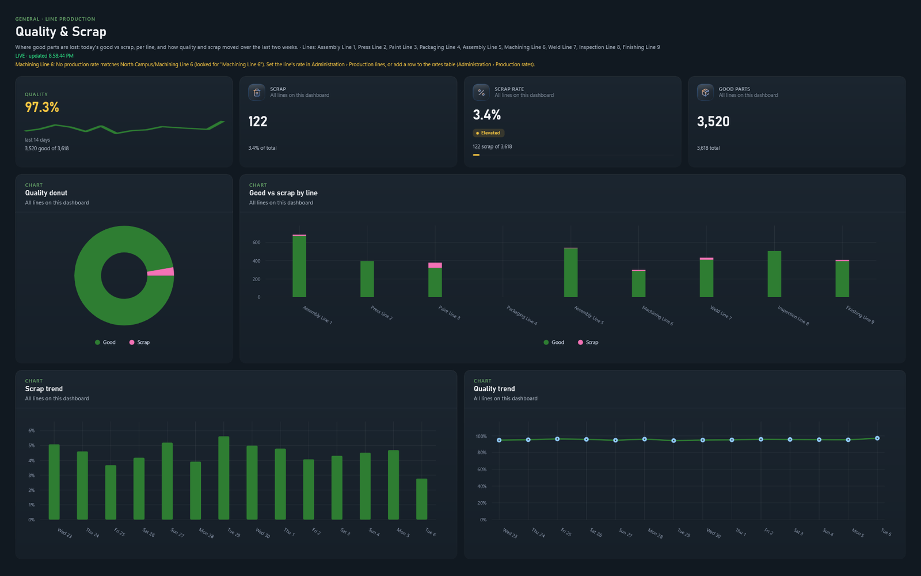Image resolution: width=921 pixels, height=576 pixels.
Task: Click the pink Scrap slice of the donut
Action: click(x=161, y=272)
